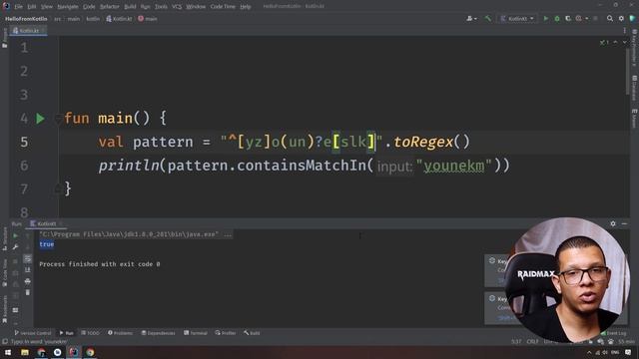
Task: Click the wrench icon in the Run panel
Action: click(x=16, y=247)
